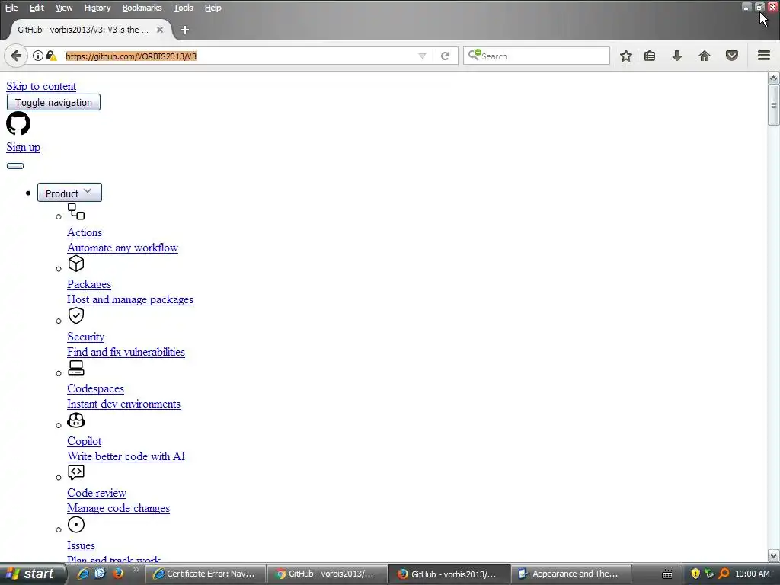Click the Codespaces computer icon
The image size is (780, 585).
tap(76, 368)
